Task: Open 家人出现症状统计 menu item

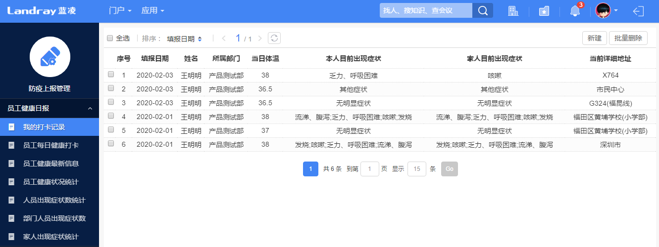Action: [x=50, y=237]
